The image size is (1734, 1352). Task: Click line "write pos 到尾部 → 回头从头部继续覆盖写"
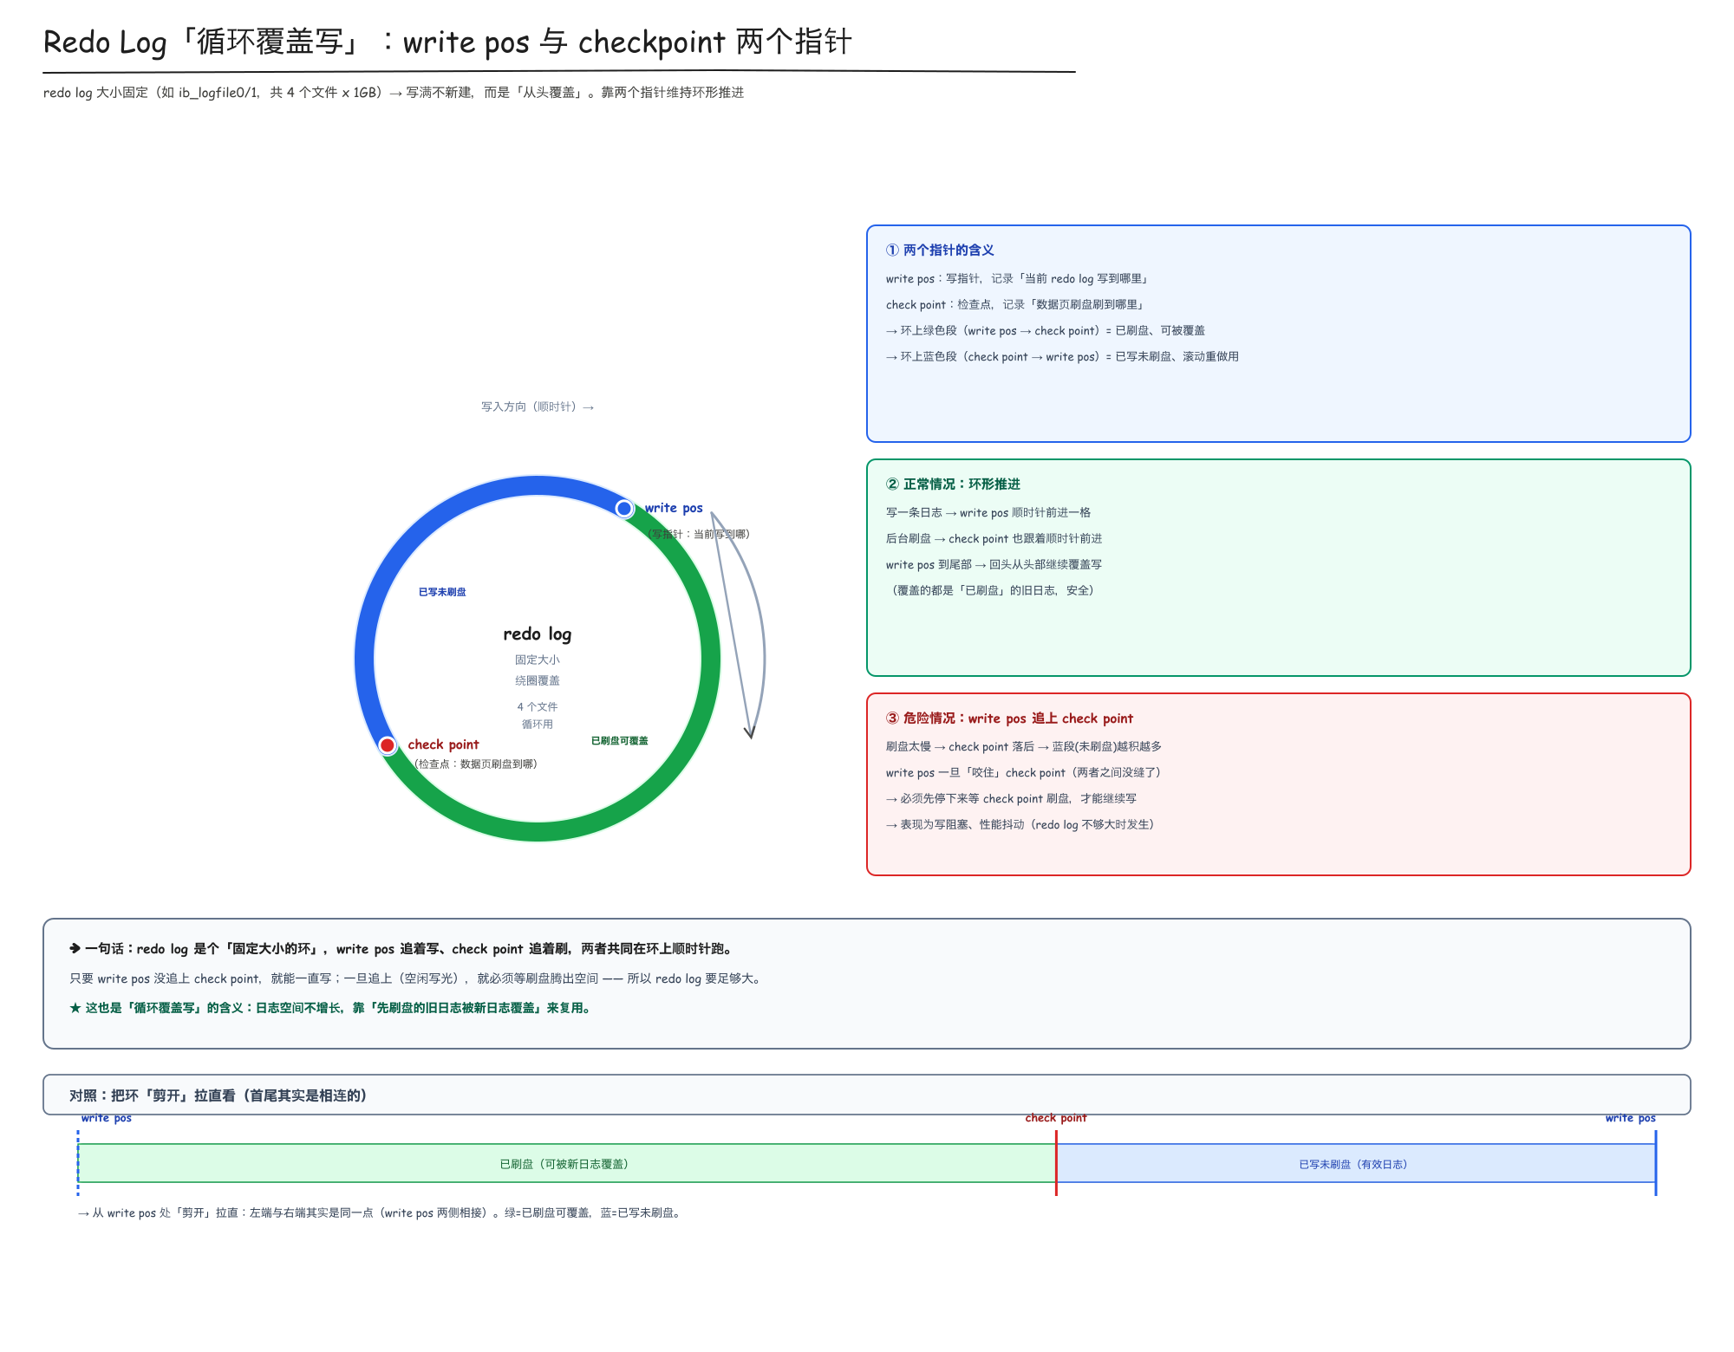coord(994,564)
